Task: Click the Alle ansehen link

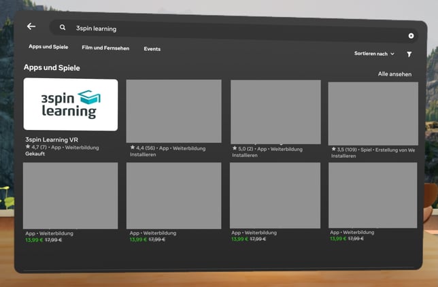Action: [x=394, y=74]
